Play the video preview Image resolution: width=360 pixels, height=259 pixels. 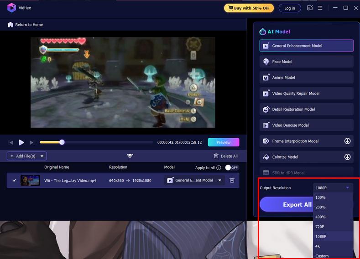pos(21,142)
